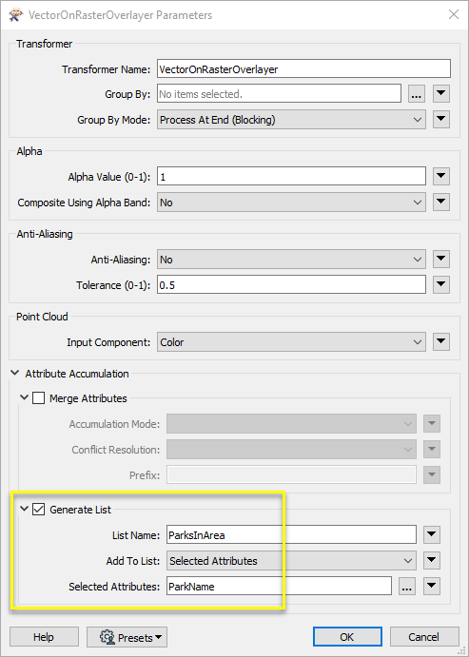Screen dimensions: 469x657
Task: Open arrow menu beside List Name field
Action: [432, 534]
